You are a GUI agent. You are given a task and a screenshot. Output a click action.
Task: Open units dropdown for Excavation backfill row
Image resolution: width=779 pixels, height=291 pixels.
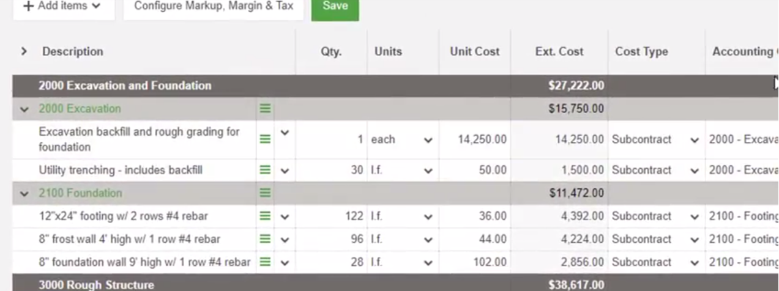428,140
